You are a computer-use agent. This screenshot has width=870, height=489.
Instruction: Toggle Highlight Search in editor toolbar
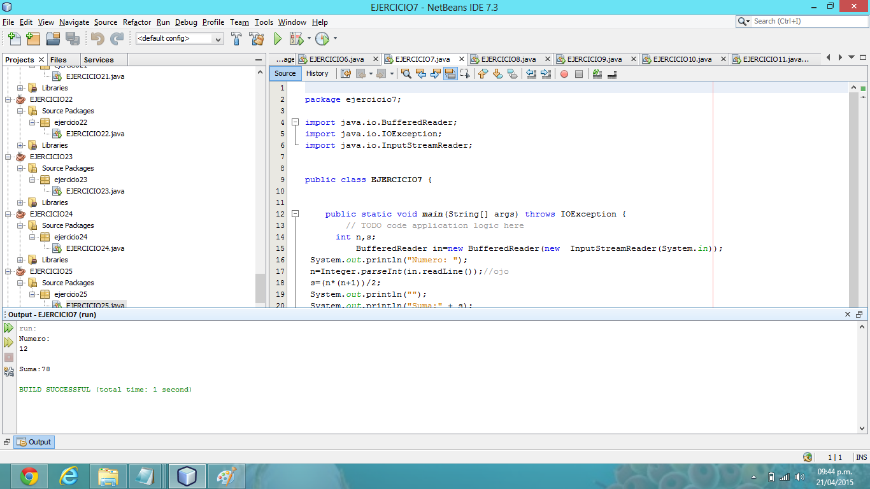[450, 74]
